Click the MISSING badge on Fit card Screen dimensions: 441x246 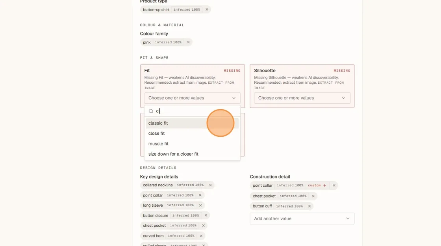coord(232,71)
